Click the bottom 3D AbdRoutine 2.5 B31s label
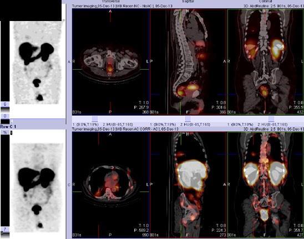 click(273, 129)
